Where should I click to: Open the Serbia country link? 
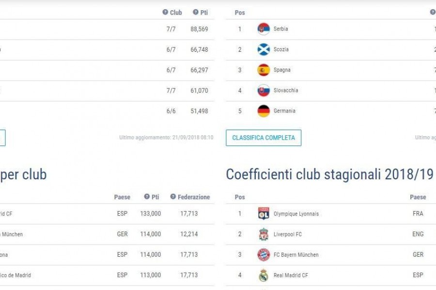pyautogui.click(x=280, y=29)
